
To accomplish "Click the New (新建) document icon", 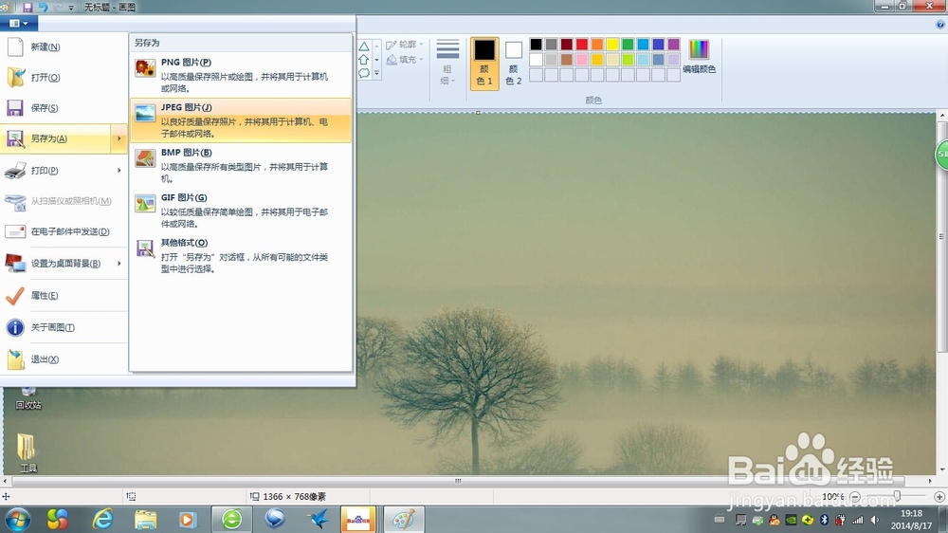I will pos(15,46).
